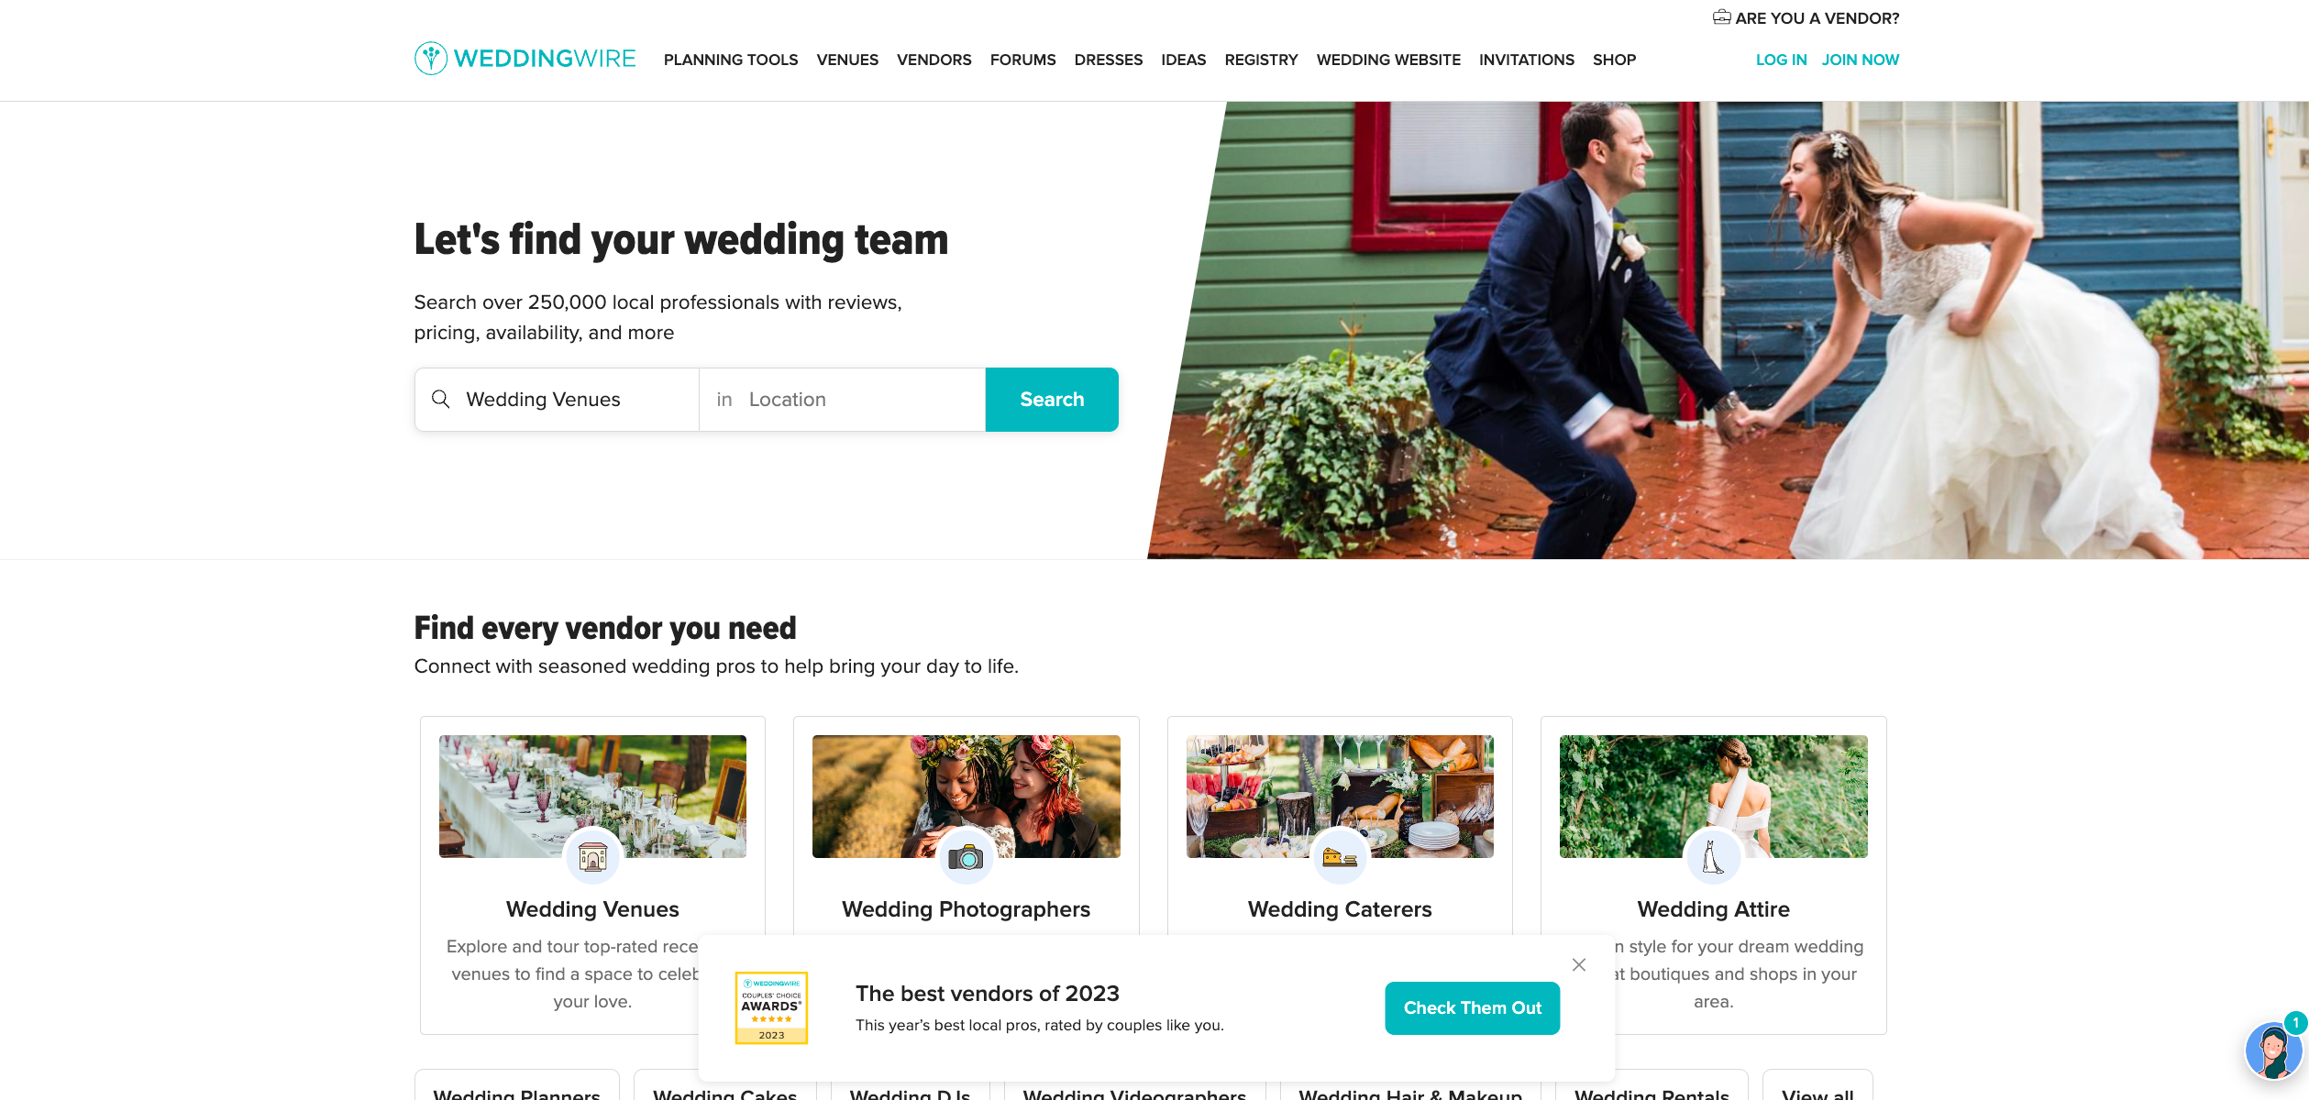
Task: Focus the Location input field
Action: click(842, 400)
